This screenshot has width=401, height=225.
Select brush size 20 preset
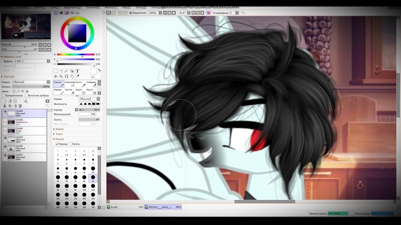tap(93, 168)
